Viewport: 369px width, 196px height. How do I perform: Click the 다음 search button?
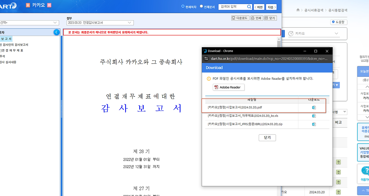click(271, 7)
